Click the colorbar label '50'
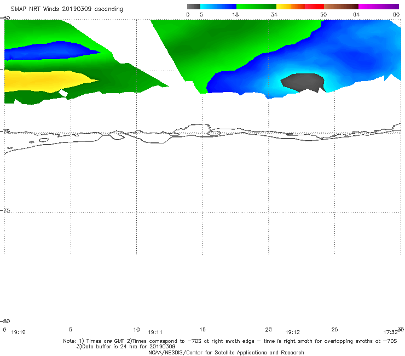The width and height of the screenshot is (405, 356). click(x=323, y=15)
